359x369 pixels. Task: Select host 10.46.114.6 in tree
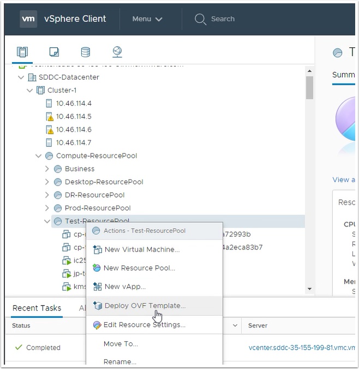(x=74, y=130)
